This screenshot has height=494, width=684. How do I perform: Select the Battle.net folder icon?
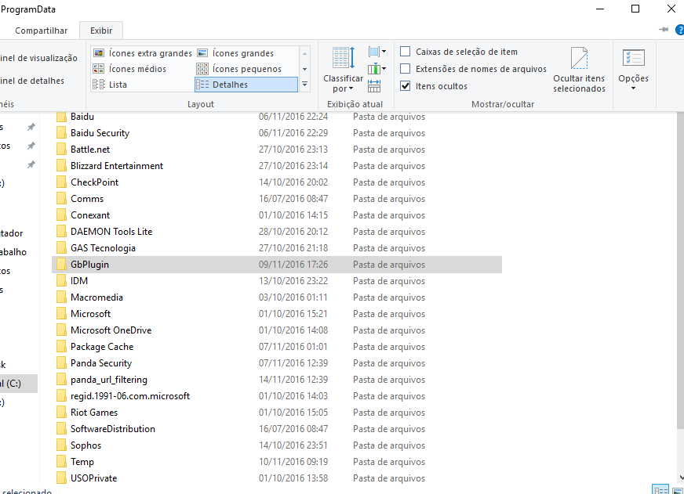[61, 150]
